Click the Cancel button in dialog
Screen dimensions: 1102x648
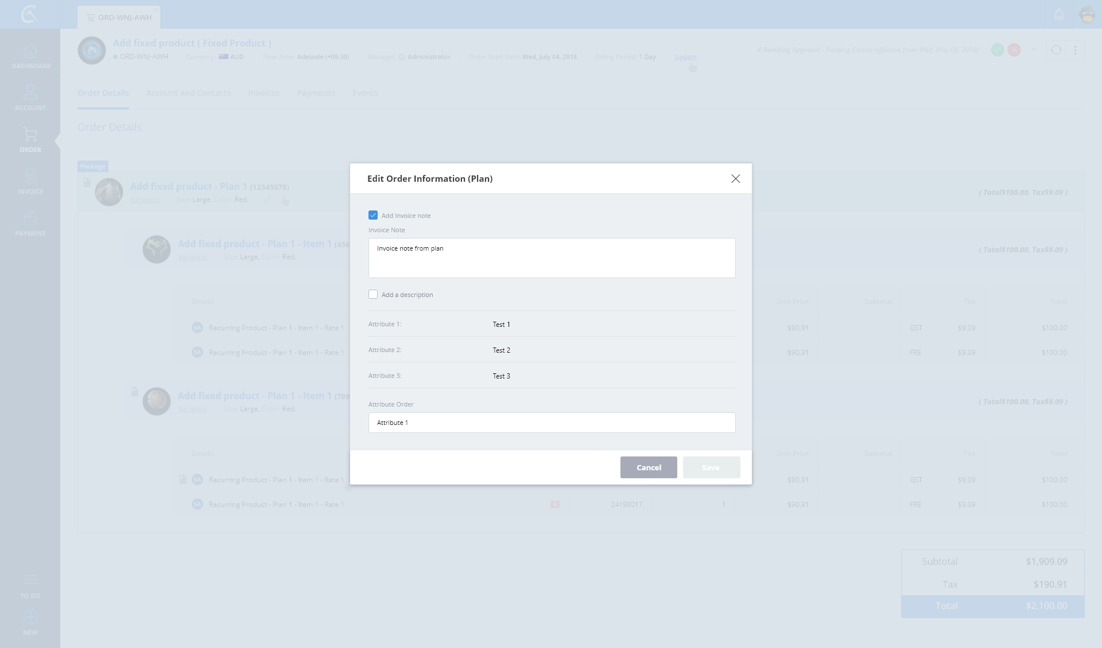[x=649, y=467]
